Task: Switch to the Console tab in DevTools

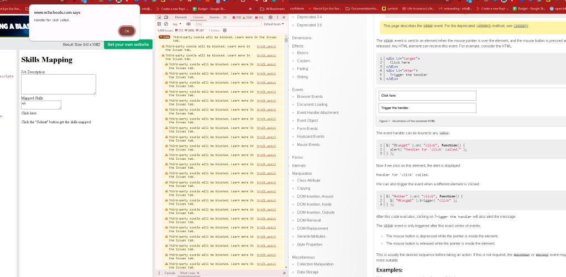Action: coord(198,17)
